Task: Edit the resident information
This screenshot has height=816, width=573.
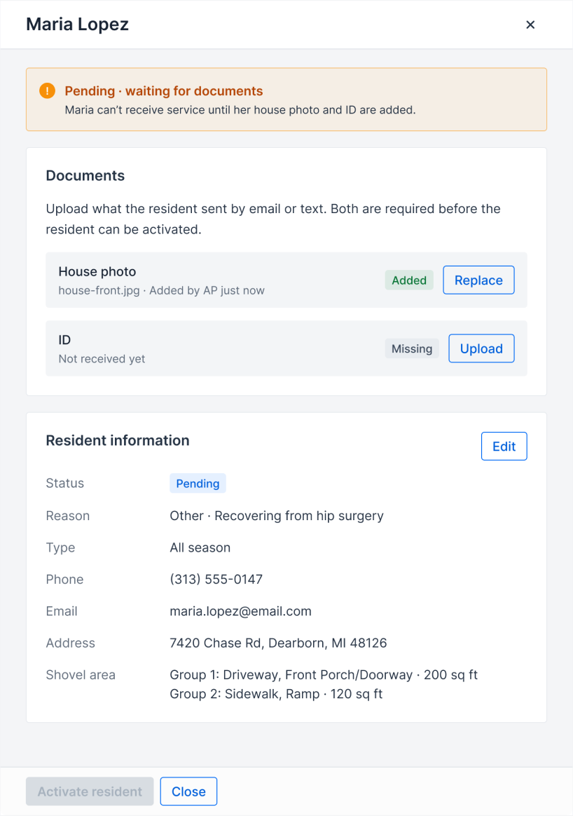Action: point(504,446)
